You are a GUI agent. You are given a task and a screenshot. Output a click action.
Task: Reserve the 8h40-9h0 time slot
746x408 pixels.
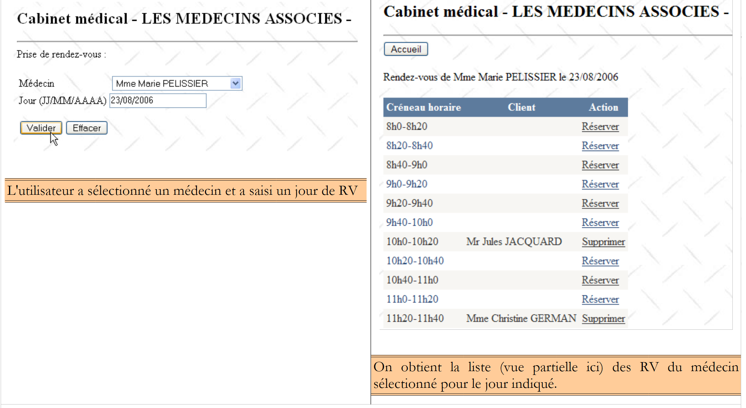point(600,165)
